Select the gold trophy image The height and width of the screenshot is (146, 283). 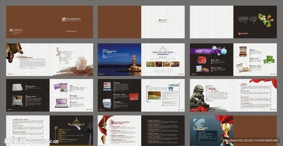[226, 130]
